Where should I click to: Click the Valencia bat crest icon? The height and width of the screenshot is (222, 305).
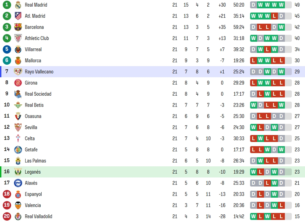coord(18,205)
